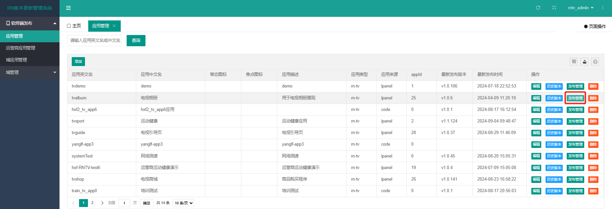The height and width of the screenshot is (209, 612).
Task: Go to the next page arrow
Action: [102, 203]
